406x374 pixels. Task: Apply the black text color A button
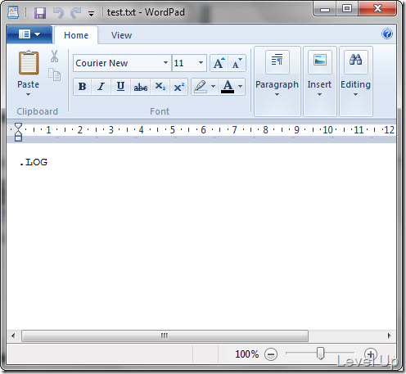(228, 87)
